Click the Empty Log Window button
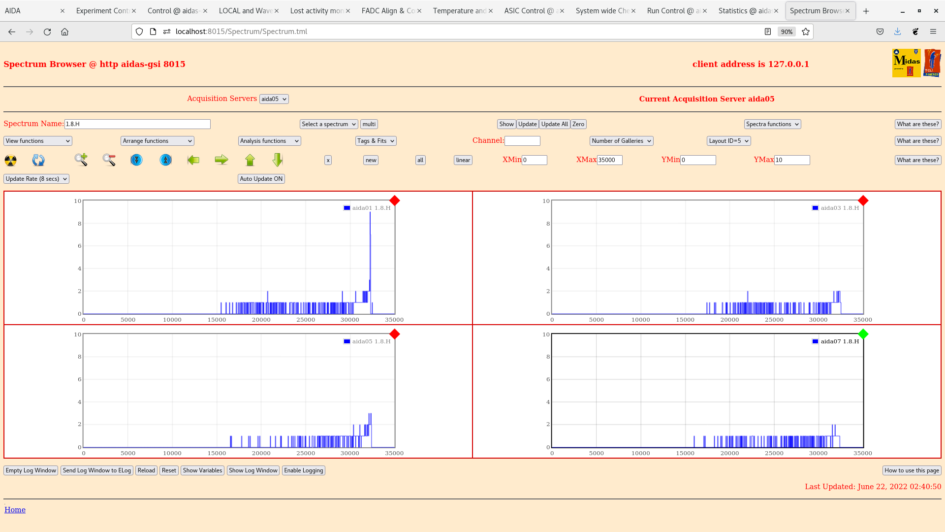The width and height of the screenshot is (945, 532). pyautogui.click(x=31, y=470)
